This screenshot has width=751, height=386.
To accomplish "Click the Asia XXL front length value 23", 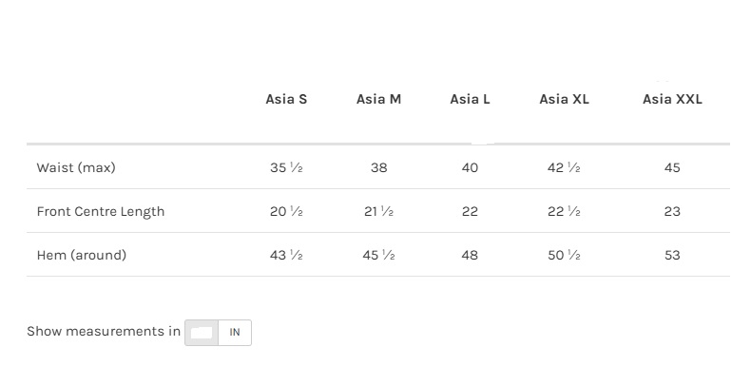I will [672, 211].
